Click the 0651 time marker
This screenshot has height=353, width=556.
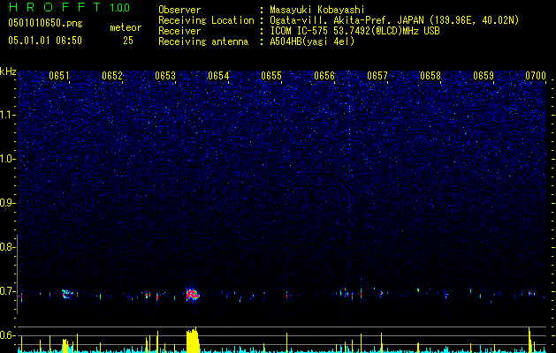pos(59,76)
